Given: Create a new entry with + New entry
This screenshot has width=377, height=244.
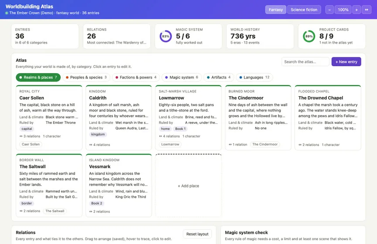Looking at the screenshot, I should click(x=346, y=62).
